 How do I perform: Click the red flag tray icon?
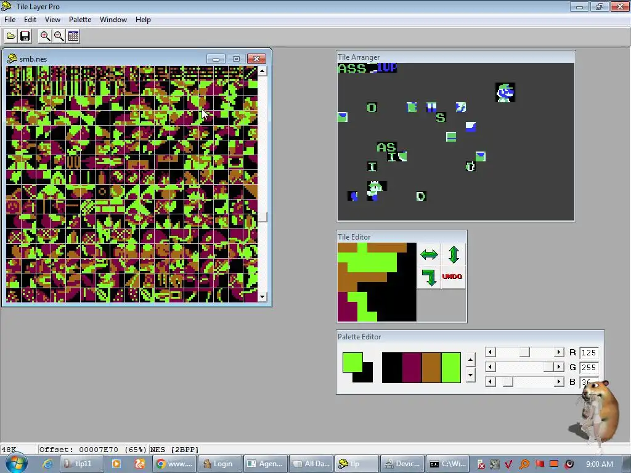click(x=539, y=464)
